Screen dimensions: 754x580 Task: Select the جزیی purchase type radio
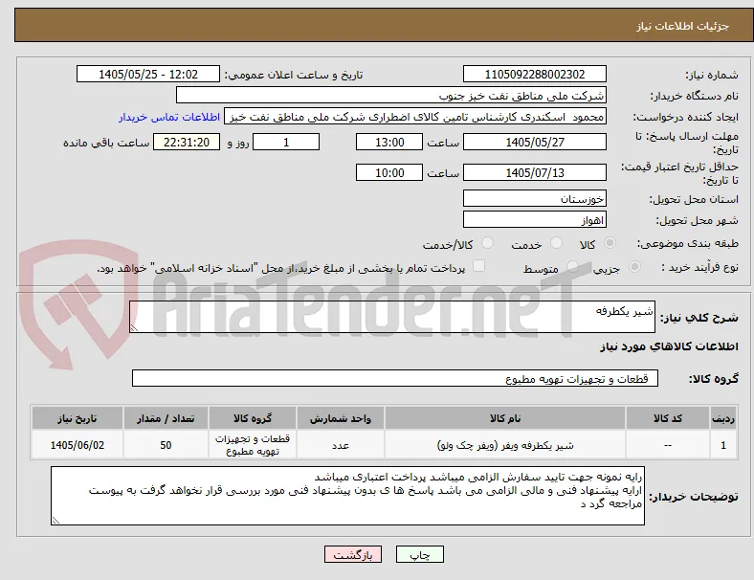634,266
